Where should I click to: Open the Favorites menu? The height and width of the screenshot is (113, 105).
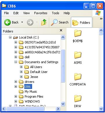point(41,13)
